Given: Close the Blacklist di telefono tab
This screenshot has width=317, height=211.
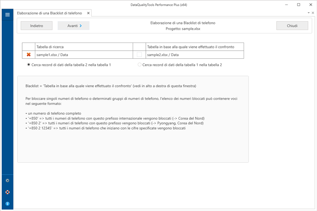Looking at the screenshot, I should pos(88,14).
